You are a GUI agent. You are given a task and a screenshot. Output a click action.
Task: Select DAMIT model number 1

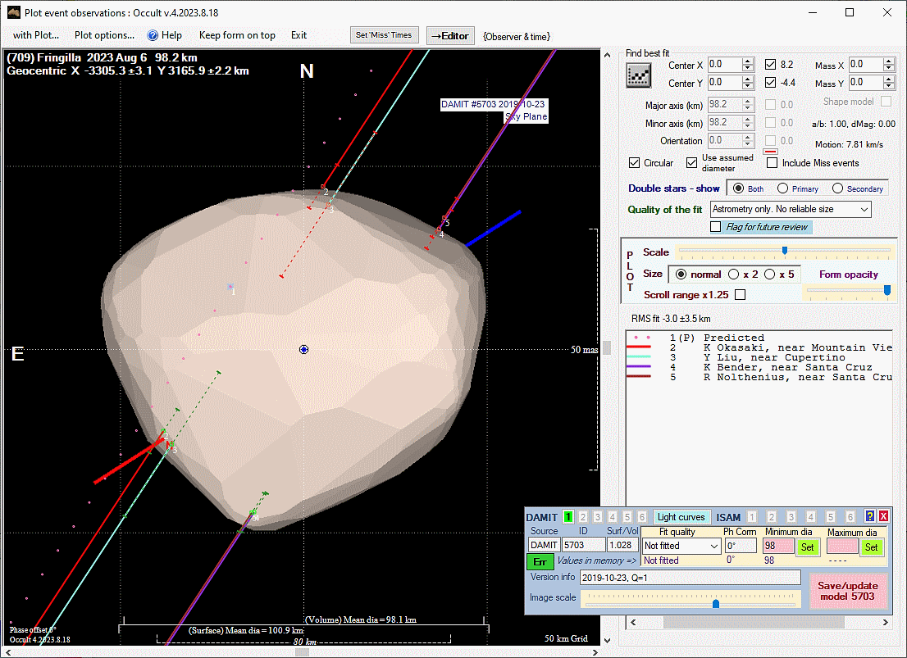567,517
